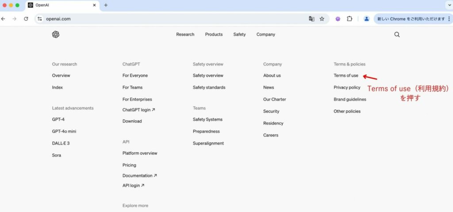The width and height of the screenshot is (453, 212).
Task: Open the Safety nav menu
Action: [x=239, y=34]
